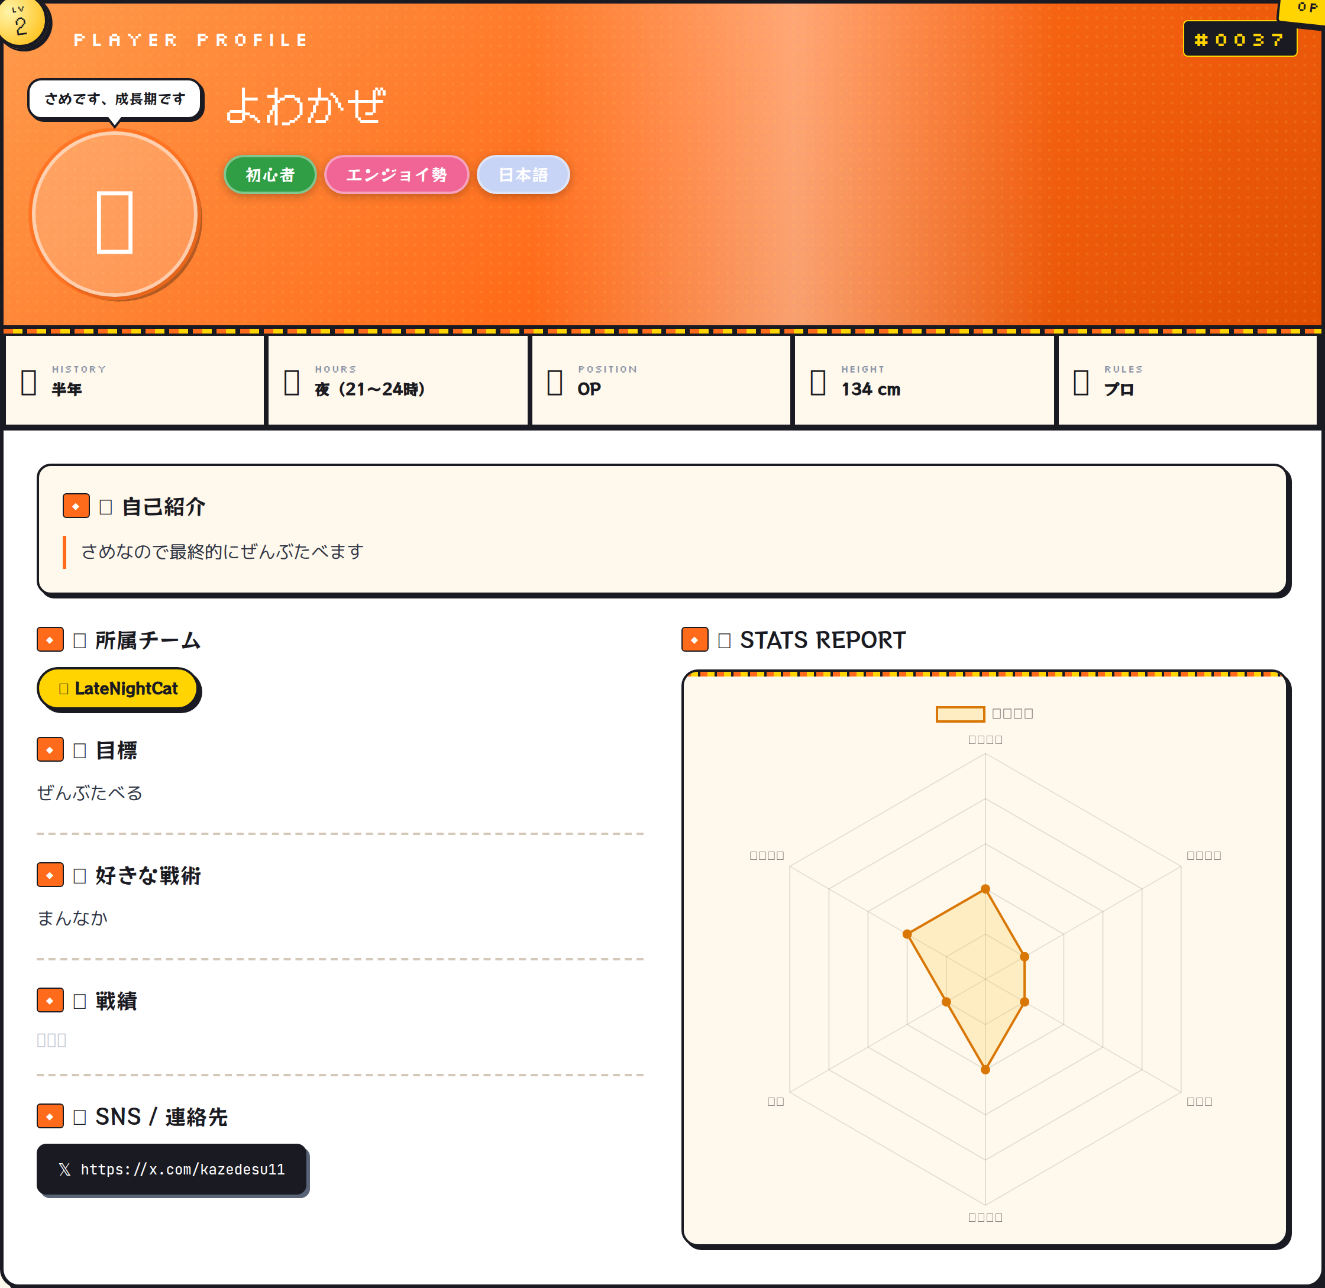The image size is (1325, 1288).
Task: Select the エンジョイ勢 pink tag
Action: pos(396,175)
